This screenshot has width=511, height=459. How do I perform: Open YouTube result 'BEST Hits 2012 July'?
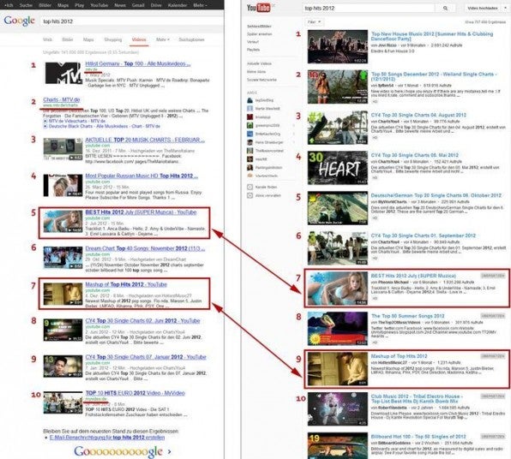[x=413, y=276]
